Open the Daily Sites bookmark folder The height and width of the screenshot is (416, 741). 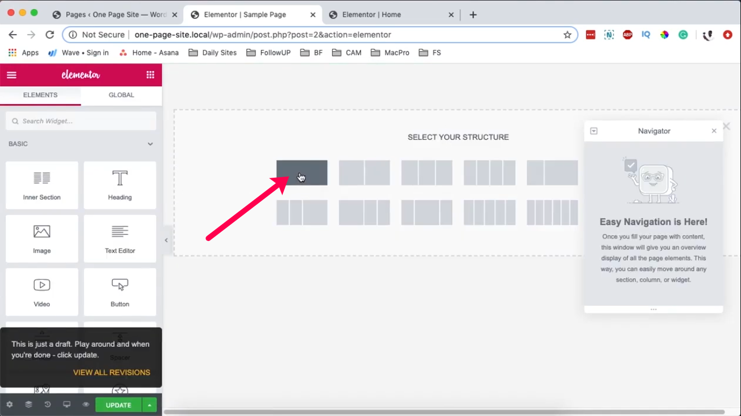pyautogui.click(x=213, y=53)
